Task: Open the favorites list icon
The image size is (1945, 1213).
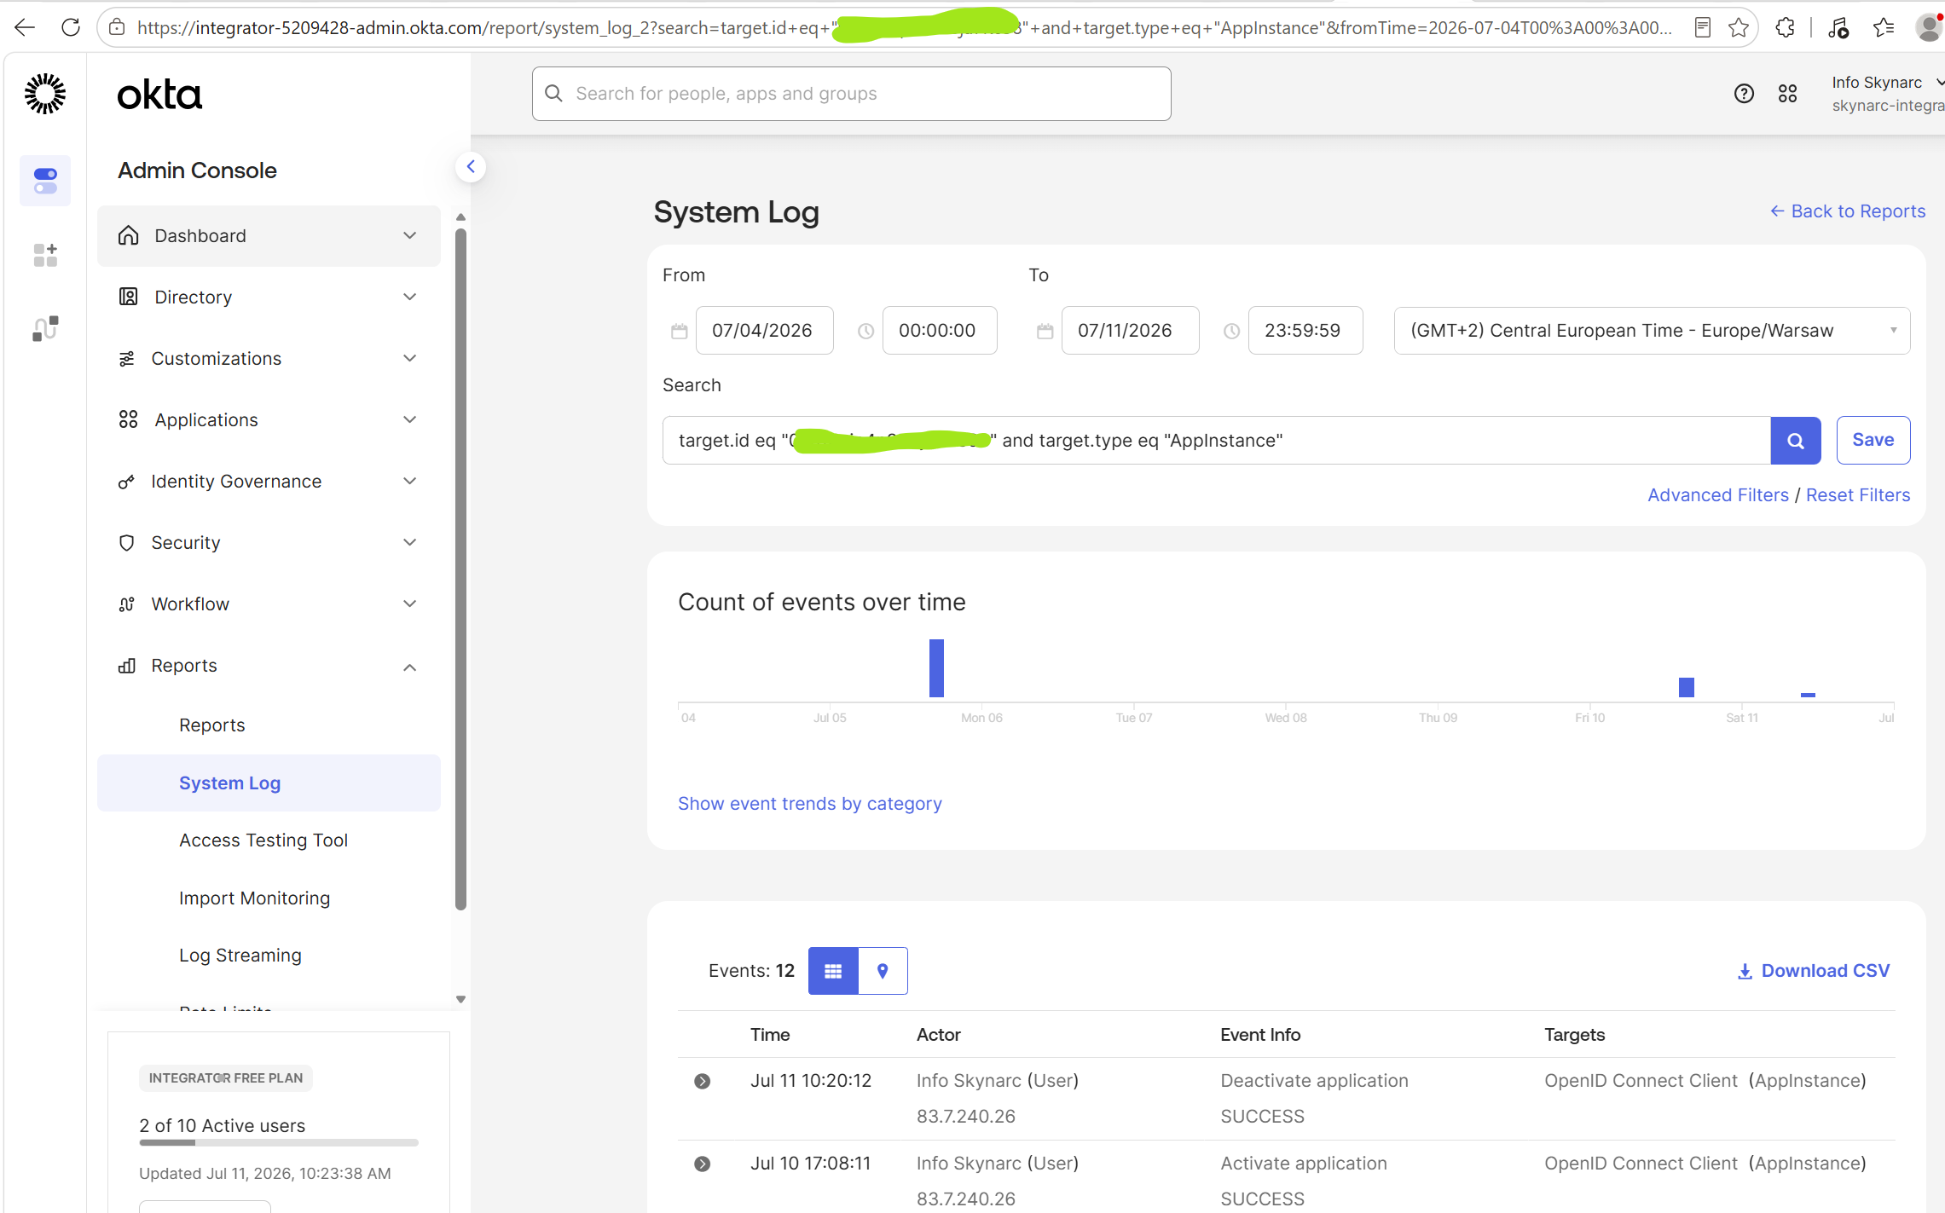Action: click(1884, 28)
